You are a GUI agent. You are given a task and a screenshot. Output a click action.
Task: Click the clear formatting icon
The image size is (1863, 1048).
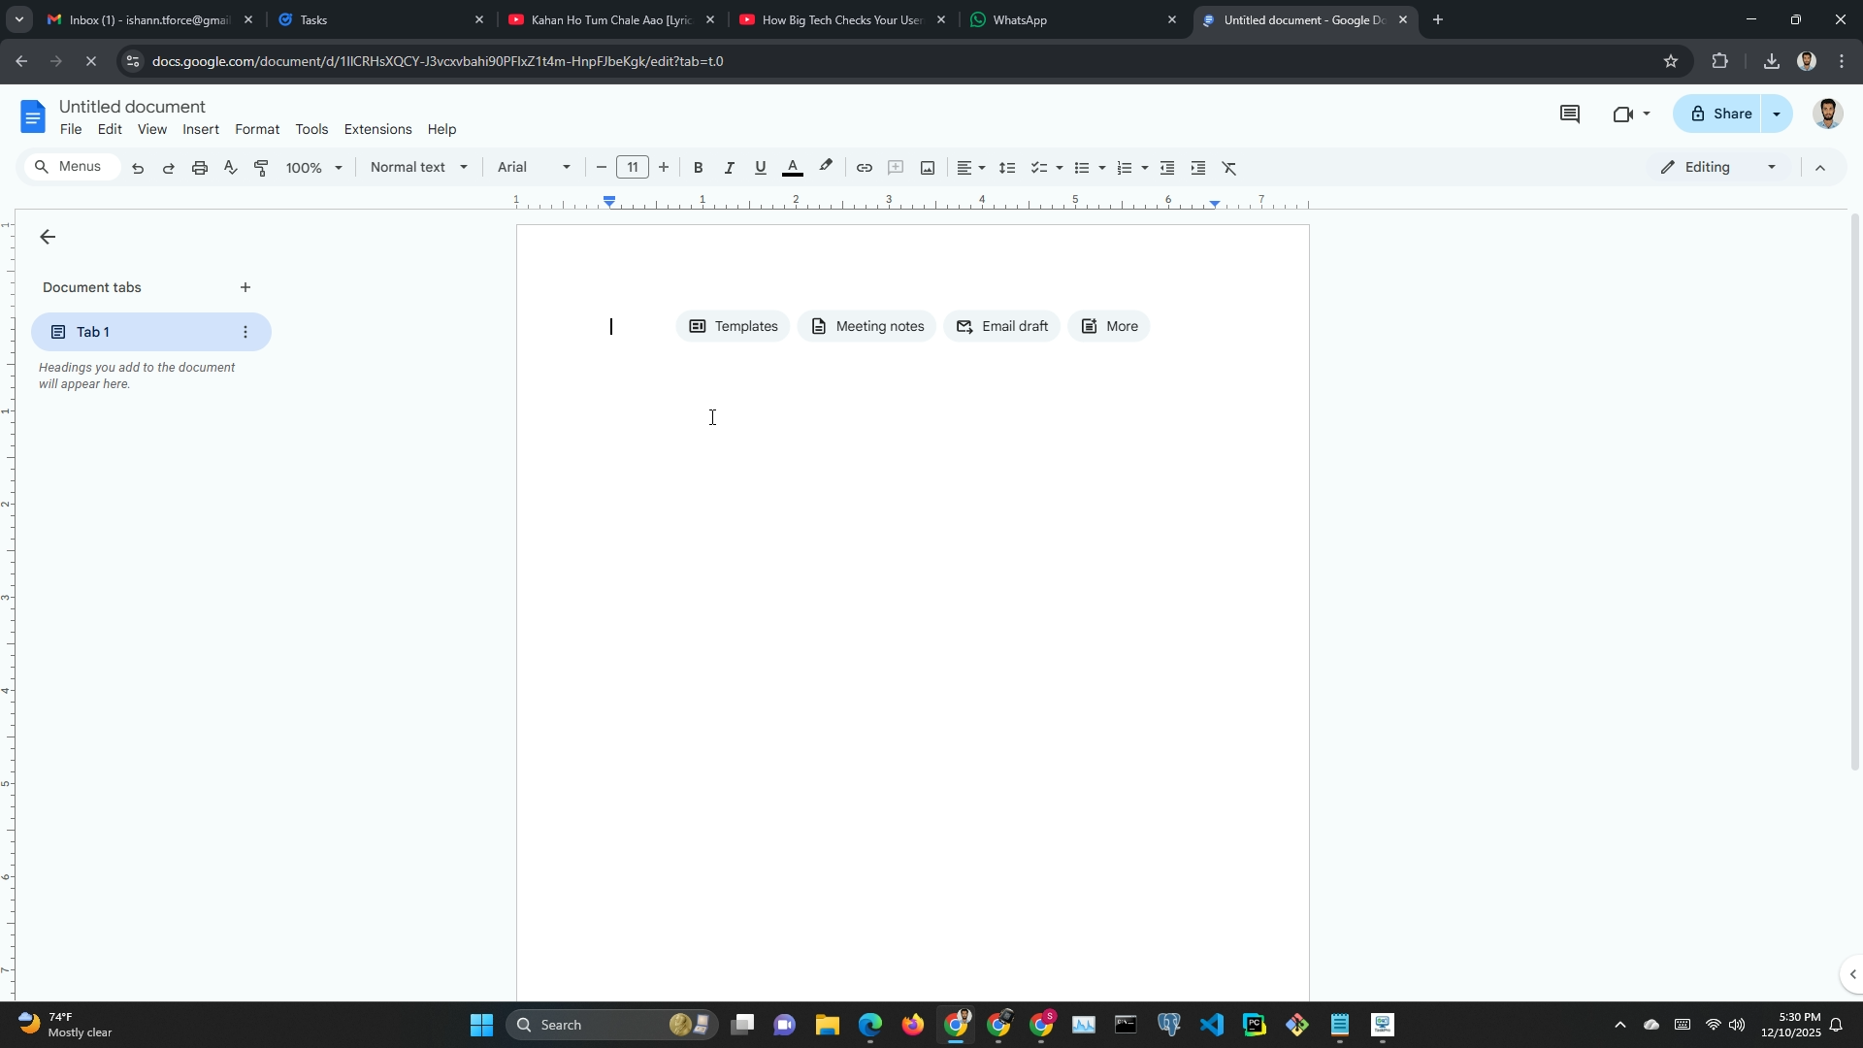(x=1229, y=168)
